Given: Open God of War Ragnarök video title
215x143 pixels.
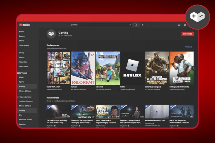Looking at the screenshot, I should 180,122.
